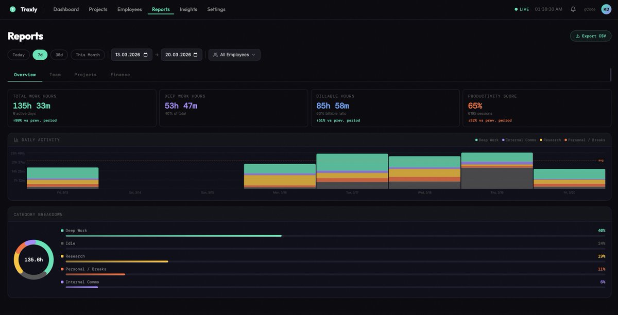618x315 pixels.
Task: Open Projects in top navigation
Action: coord(98,9)
